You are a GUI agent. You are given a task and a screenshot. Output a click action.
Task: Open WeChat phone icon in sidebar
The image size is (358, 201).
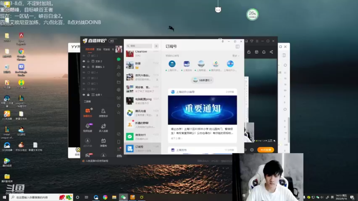point(119,142)
